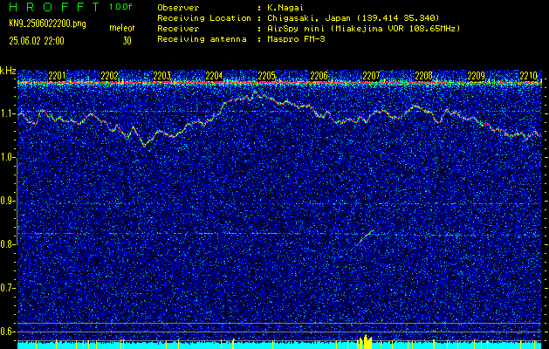Click file name KN9_2506022200.png
This screenshot has height=349, width=549.
(47, 24)
